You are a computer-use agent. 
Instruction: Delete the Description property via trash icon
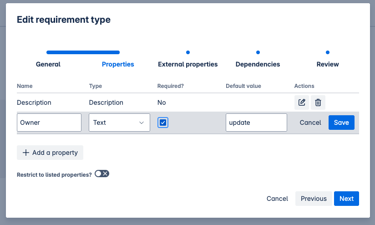point(318,102)
